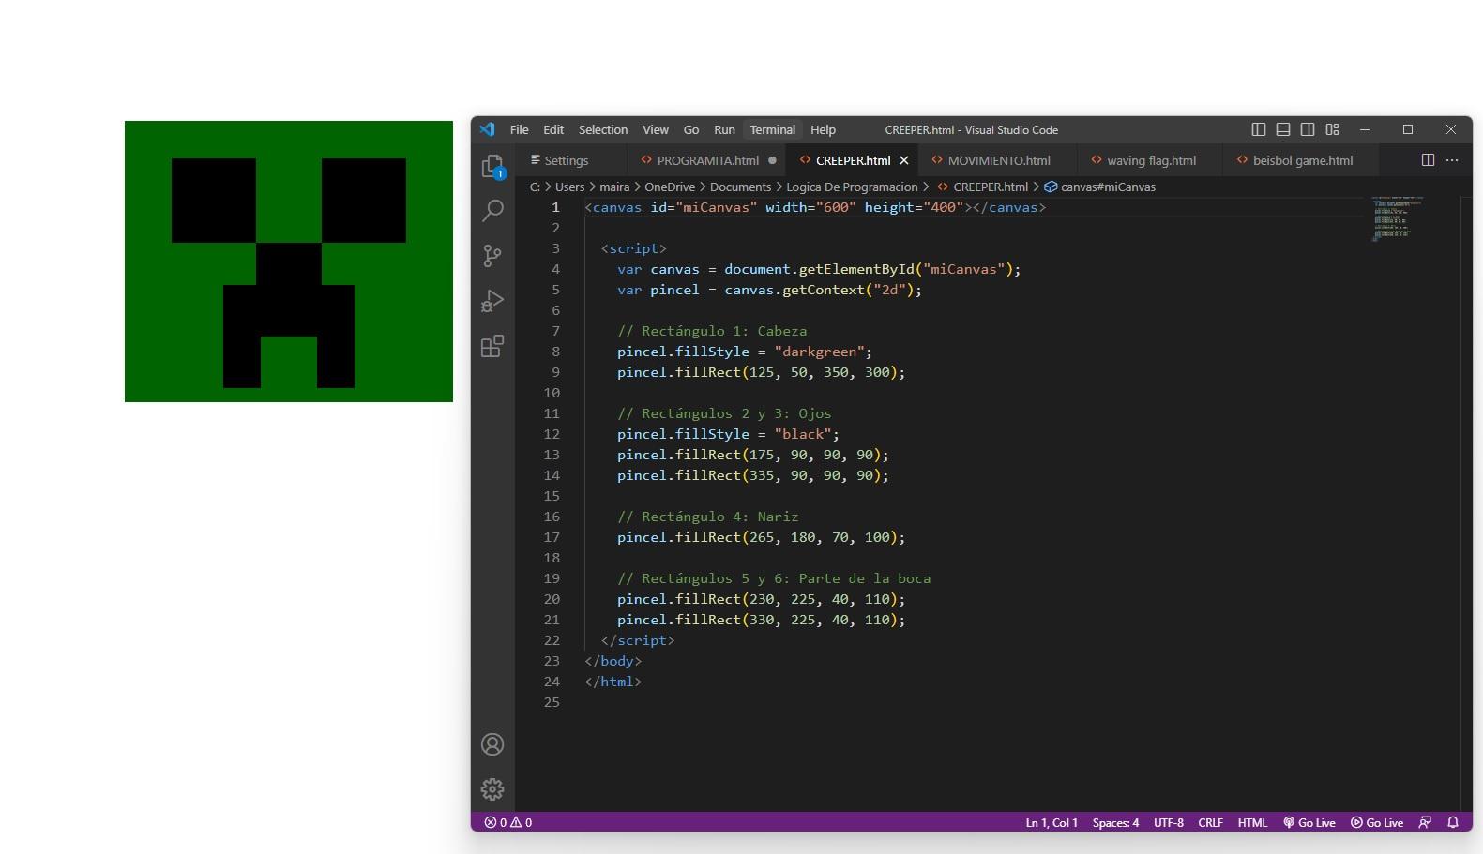Viewport: 1483px width, 854px height.
Task: Close the CREEPER.html tab
Action: (x=904, y=160)
